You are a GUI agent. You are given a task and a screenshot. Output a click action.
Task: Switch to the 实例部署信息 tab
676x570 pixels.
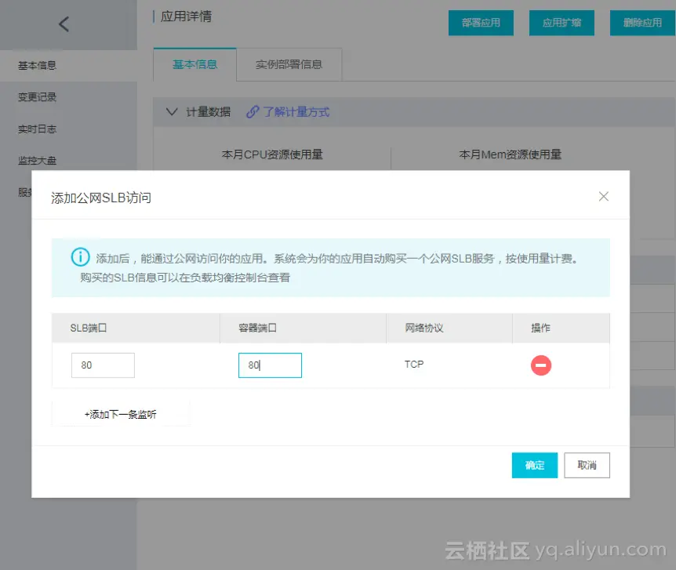coord(289,64)
